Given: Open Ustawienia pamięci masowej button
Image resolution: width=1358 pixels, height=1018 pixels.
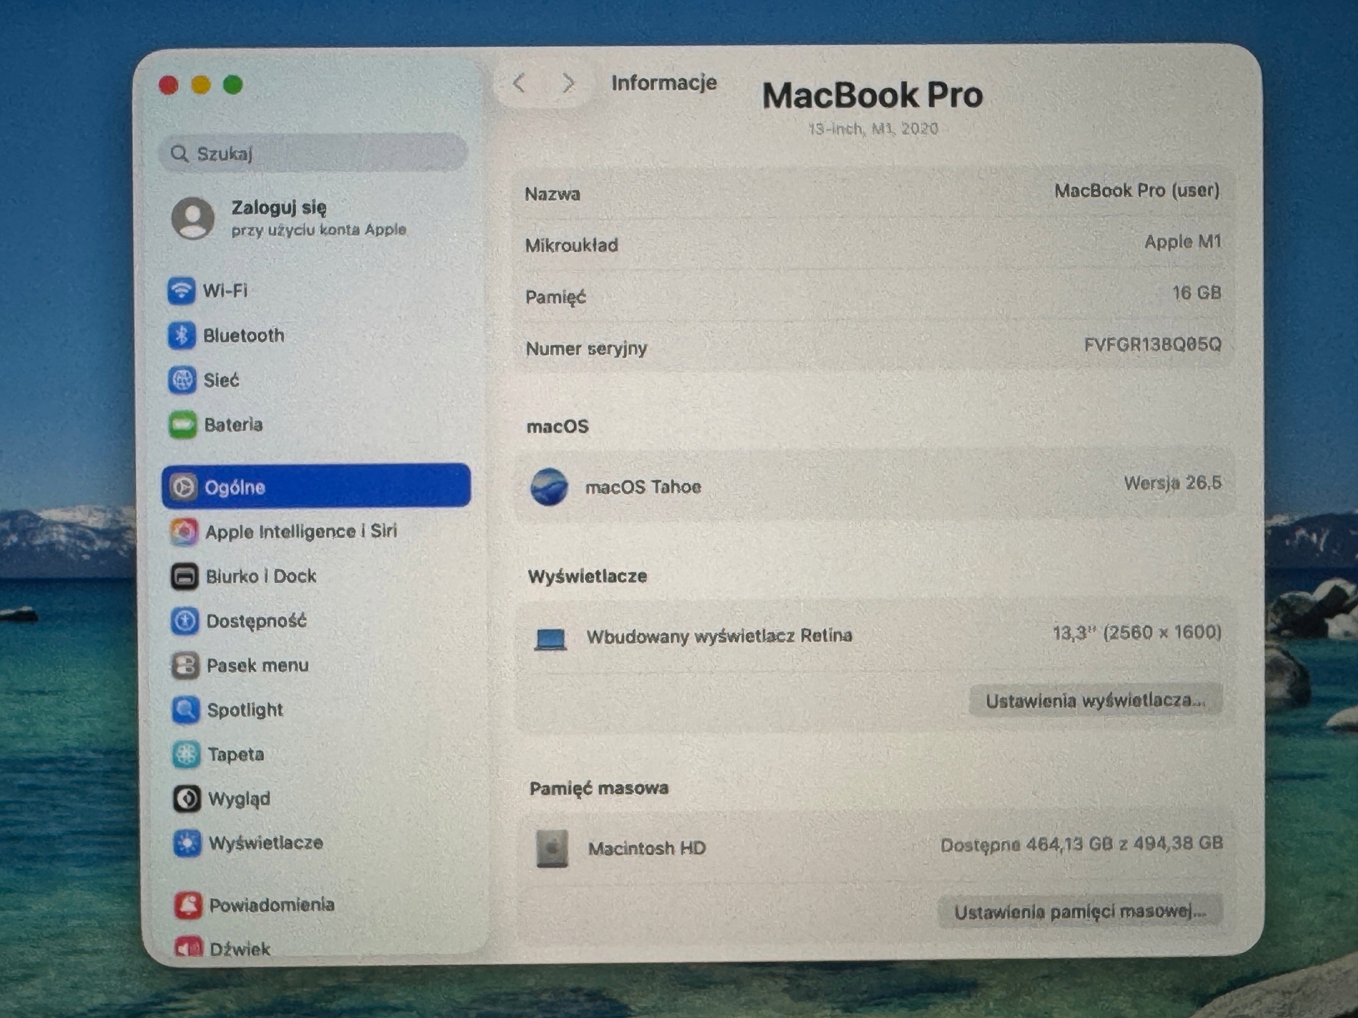Looking at the screenshot, I should coord(1081,912).
